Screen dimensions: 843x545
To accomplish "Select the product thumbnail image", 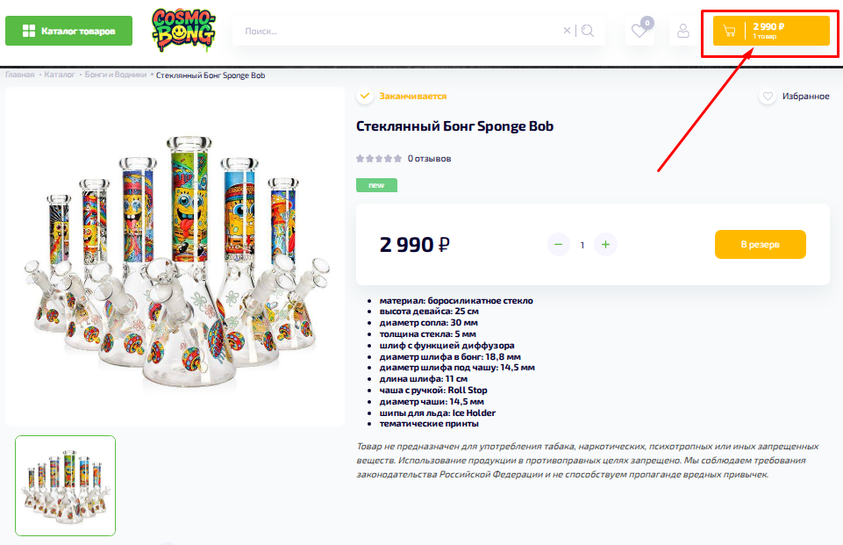I will coord(66,486).
